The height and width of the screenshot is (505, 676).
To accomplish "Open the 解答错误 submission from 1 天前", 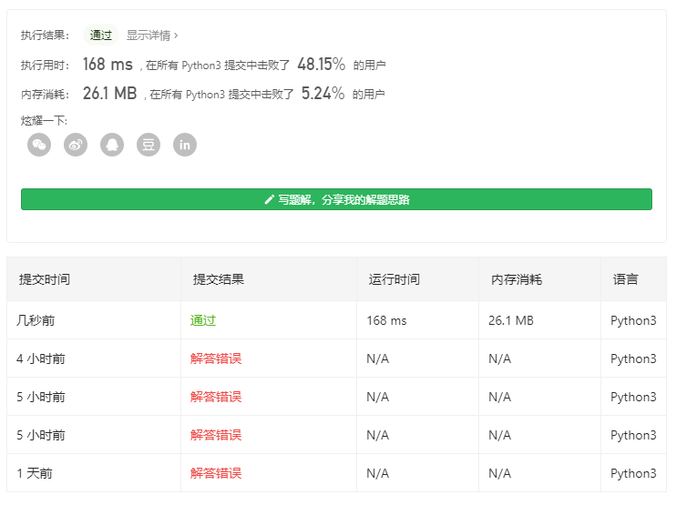I will [x=216, y=473].
